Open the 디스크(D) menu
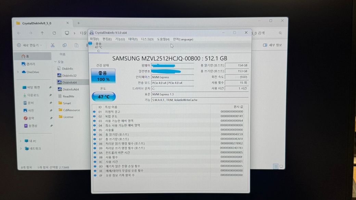The image size is (356, 200). [x=147, y=39]
